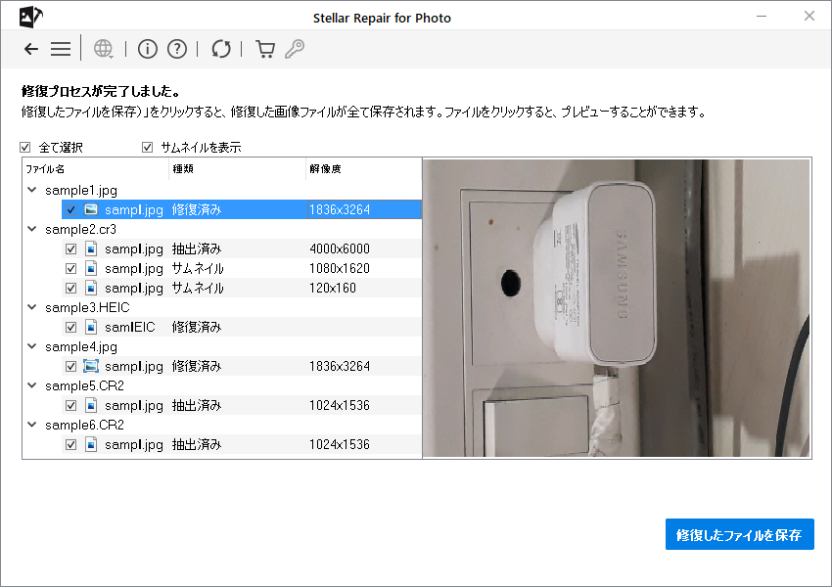Open the shopping cart to buy
832x587 pixels.
(x=265, y=49)
